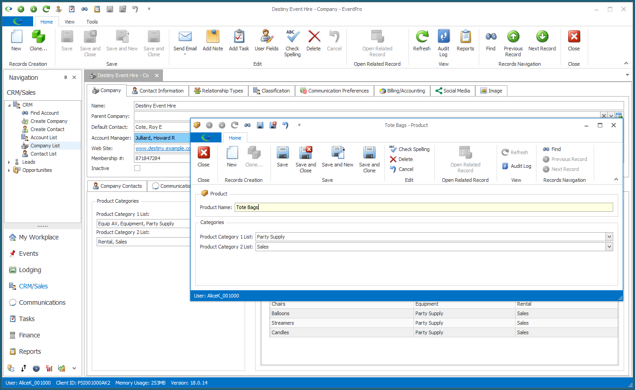Open Product Category 2 List dropdown
635x390 pixels.
click(x=609, y=247)
